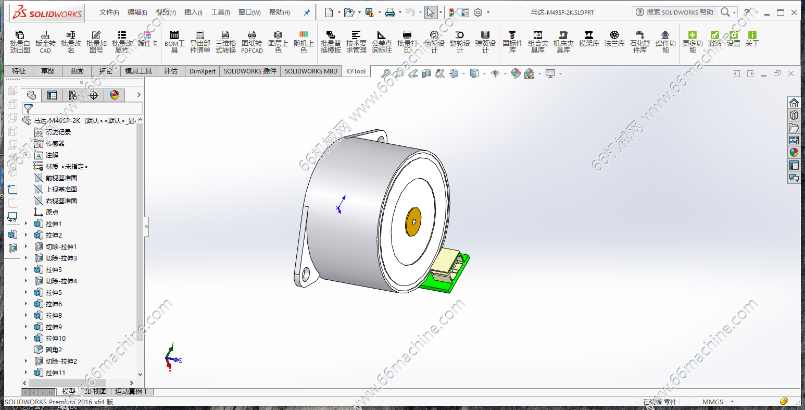Click the Print icon in the quick access bar
805x410 pixels.
pyautogui.click(x=389, y=13)
